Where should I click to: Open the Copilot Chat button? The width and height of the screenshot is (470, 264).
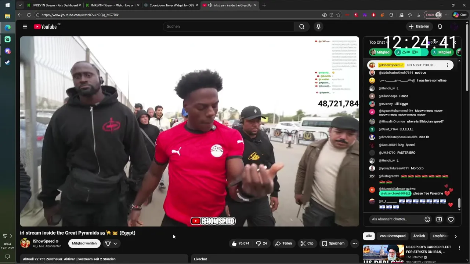point(460,15)
